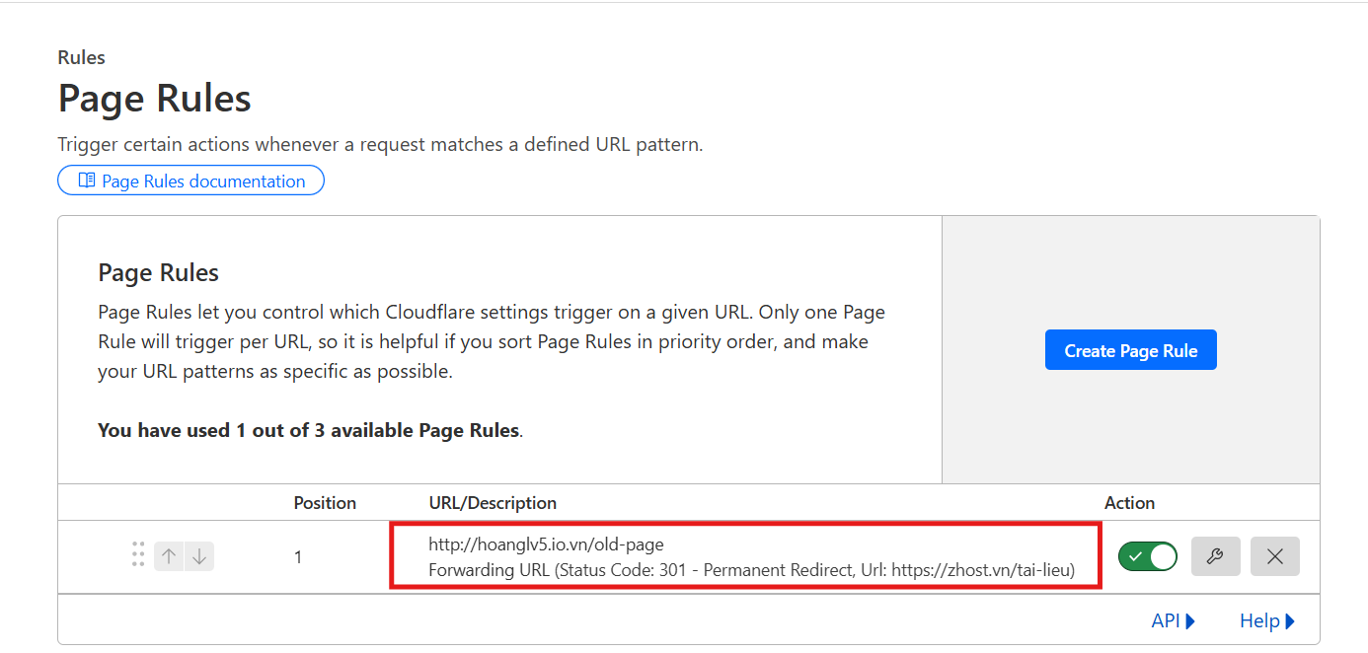
Task: Click the book icon beside documentation link
Action: click(87, 181)
